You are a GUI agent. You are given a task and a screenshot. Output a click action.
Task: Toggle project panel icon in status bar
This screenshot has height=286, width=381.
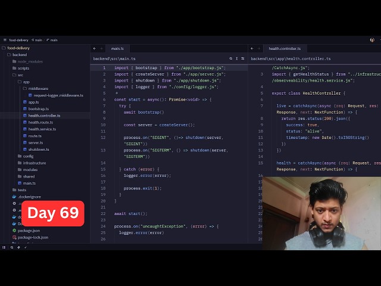coord(4,247)
